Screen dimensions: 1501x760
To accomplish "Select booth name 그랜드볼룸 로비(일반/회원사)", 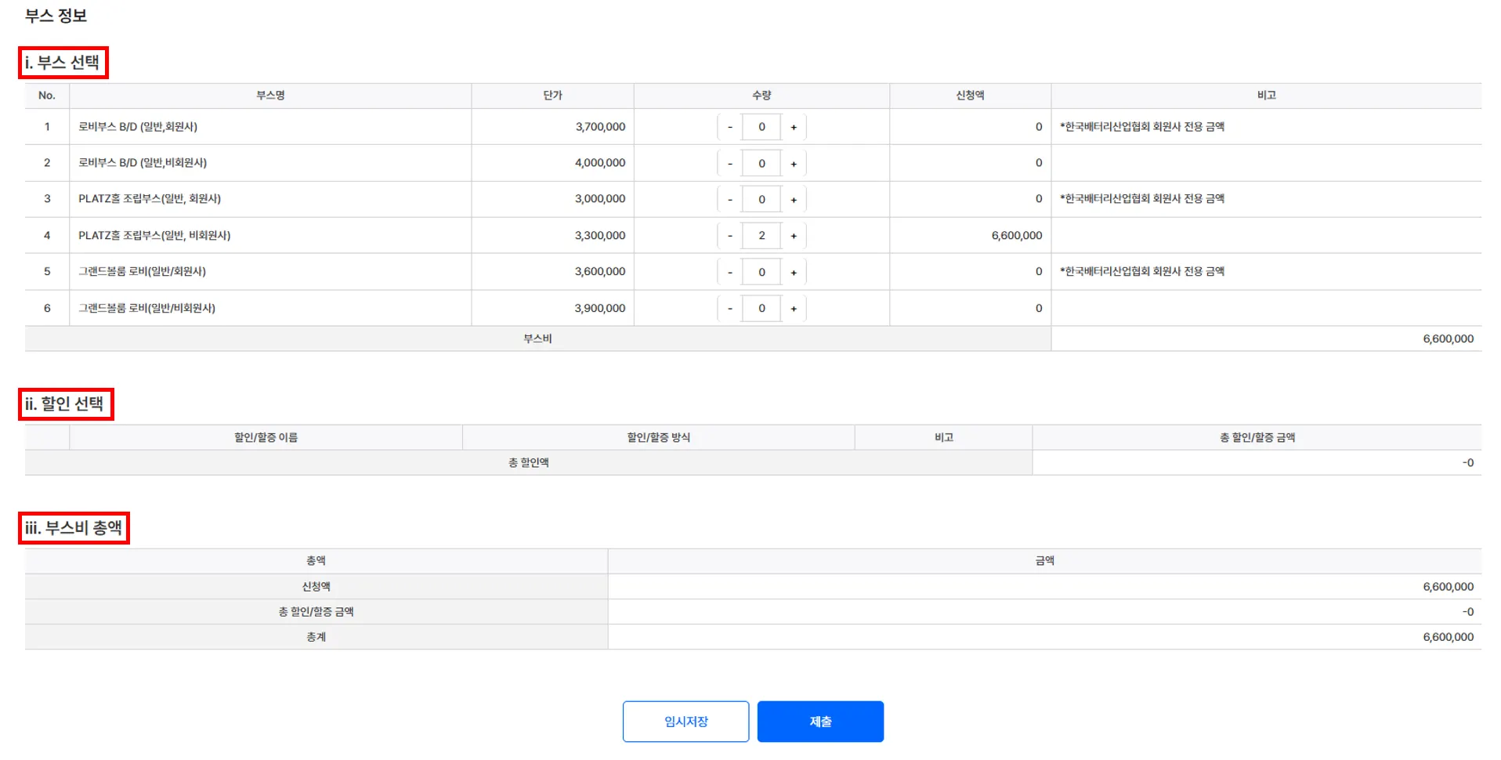I will click(142, 272).
